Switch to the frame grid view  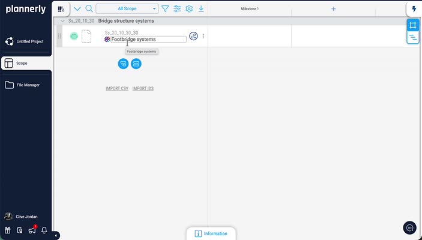[x=413, y=25]
